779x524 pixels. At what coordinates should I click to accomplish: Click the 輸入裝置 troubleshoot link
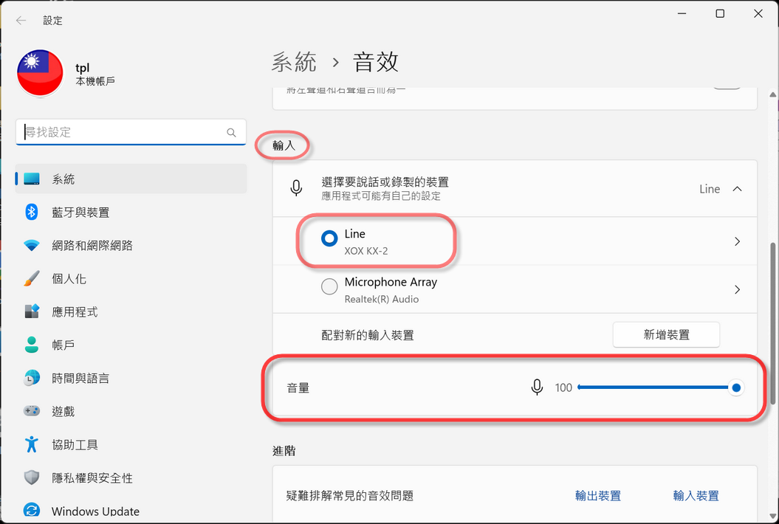coord(696,496)
